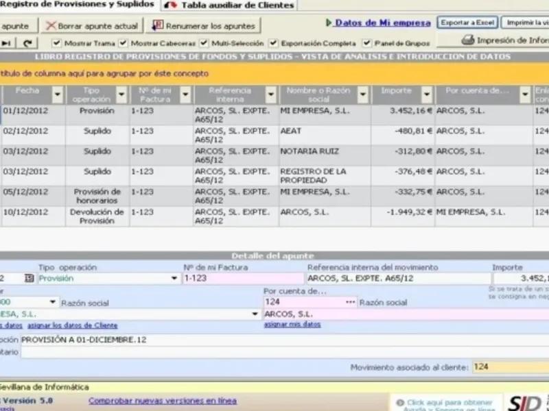
Task: Click the refresh arrow icon in toolbar
Action: point(27,43)
